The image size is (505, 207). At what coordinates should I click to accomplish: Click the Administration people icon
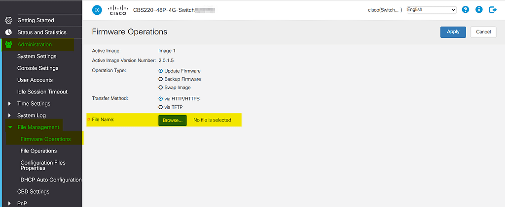coord(8,44)
